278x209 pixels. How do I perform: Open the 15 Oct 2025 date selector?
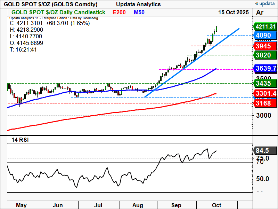[x=233, y=13]
